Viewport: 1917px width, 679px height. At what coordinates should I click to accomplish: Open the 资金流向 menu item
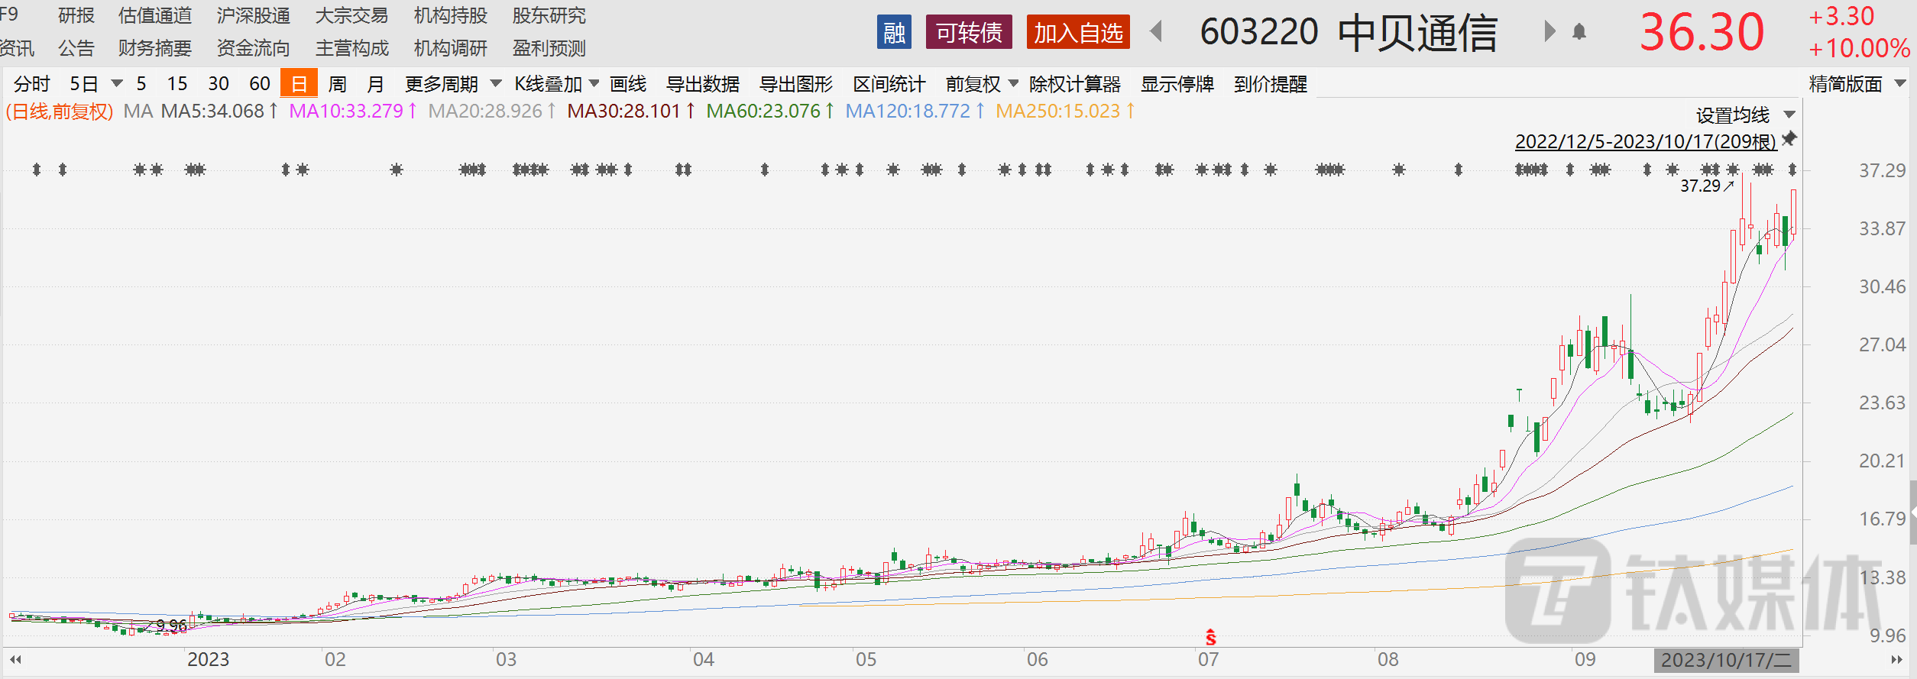pos(253,48)
